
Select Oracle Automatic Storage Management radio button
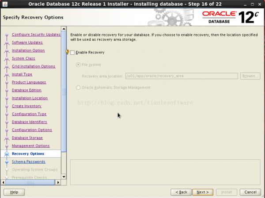[78, 88]
